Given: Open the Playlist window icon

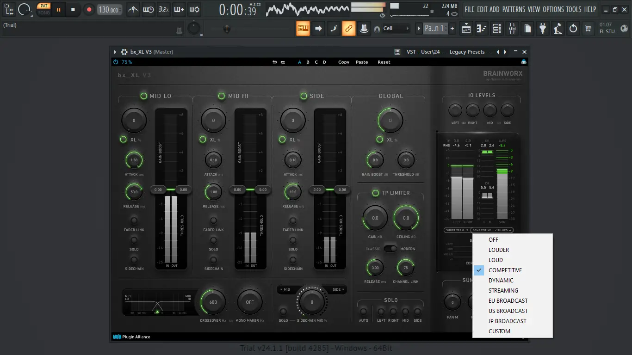Looking at the screenshot, I should [x=466, y=29].
